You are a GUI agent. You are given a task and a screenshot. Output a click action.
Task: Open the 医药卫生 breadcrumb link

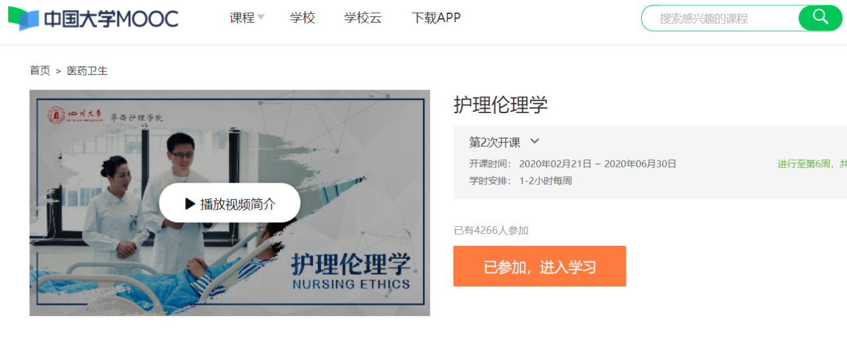pos(87,71)
